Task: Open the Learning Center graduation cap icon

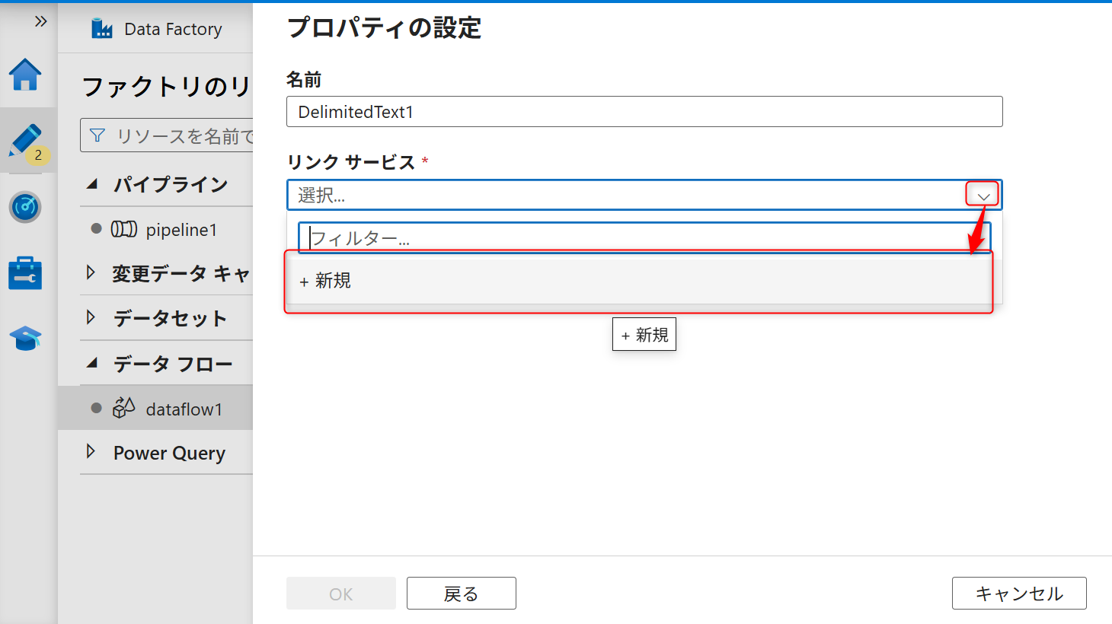Action: point(25,338)
